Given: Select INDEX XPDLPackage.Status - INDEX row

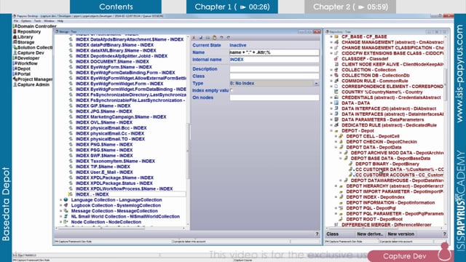Looking at the screenshot, I should [114, 183].
